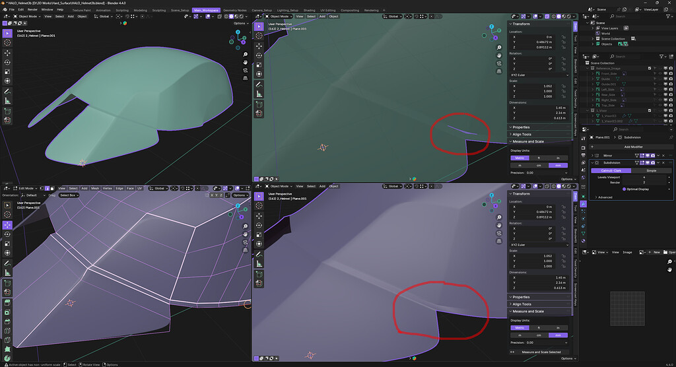Remove the Mirror modifier with X
The height and width of the screenshot is (367, 676).
tap(663, 156)
